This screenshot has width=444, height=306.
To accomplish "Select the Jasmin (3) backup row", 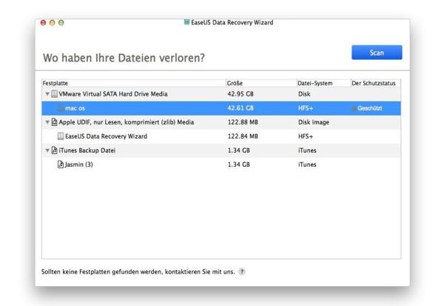I will point(221,164).
